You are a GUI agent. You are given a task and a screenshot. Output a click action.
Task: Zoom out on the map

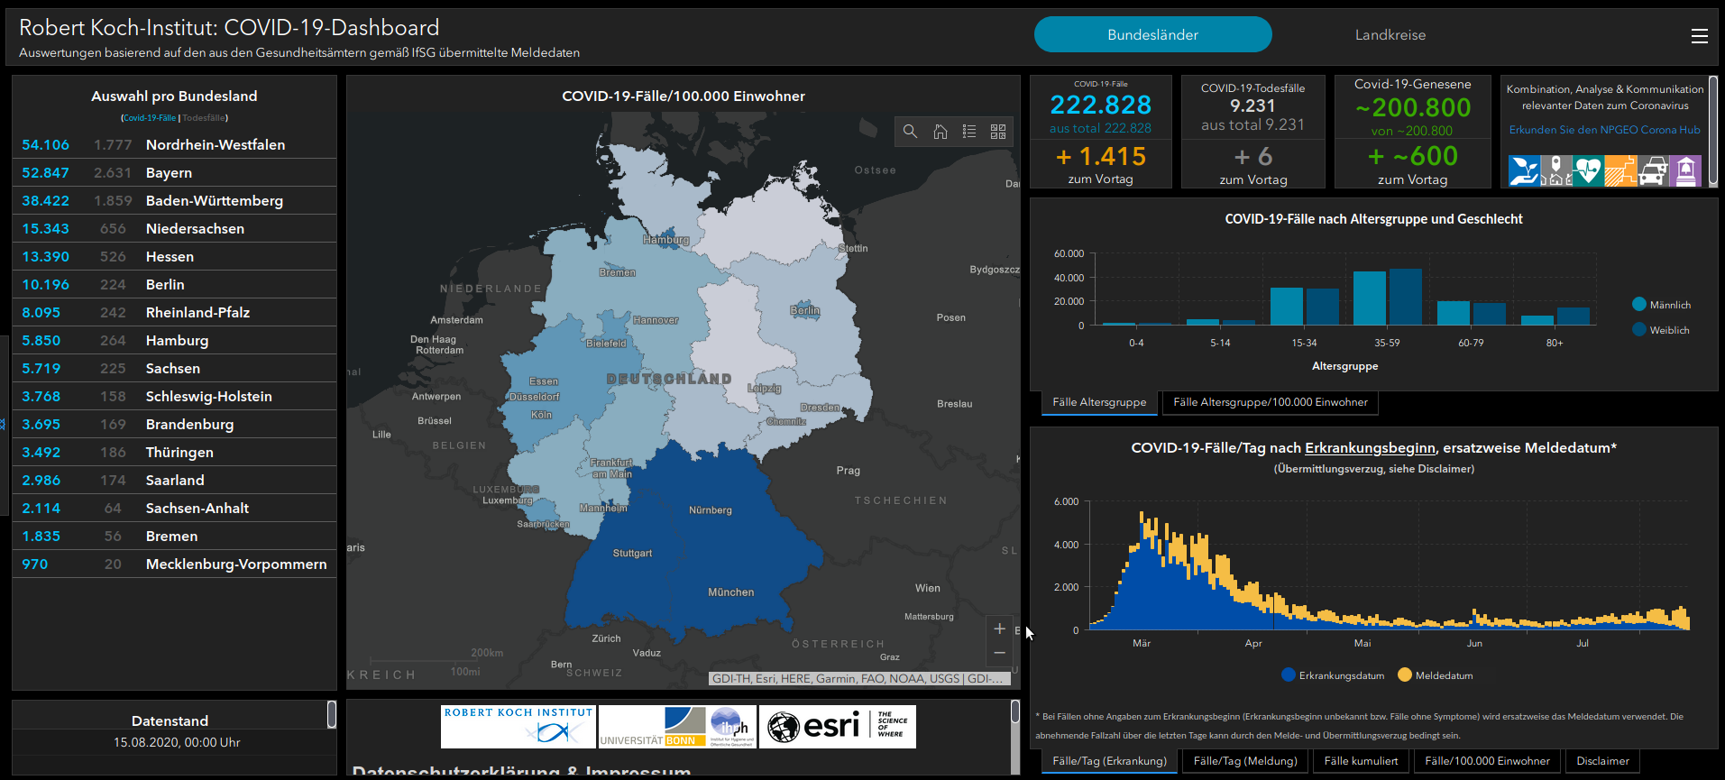pyautogui.click(x=999, y=653)
